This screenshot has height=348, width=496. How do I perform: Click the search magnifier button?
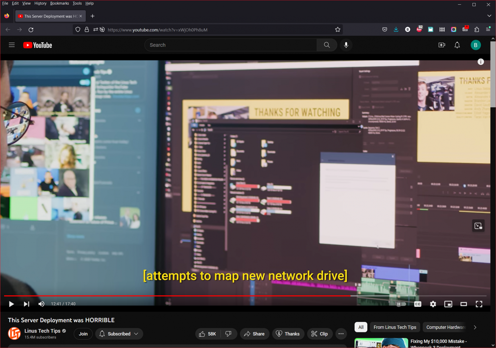coord(327,45)
